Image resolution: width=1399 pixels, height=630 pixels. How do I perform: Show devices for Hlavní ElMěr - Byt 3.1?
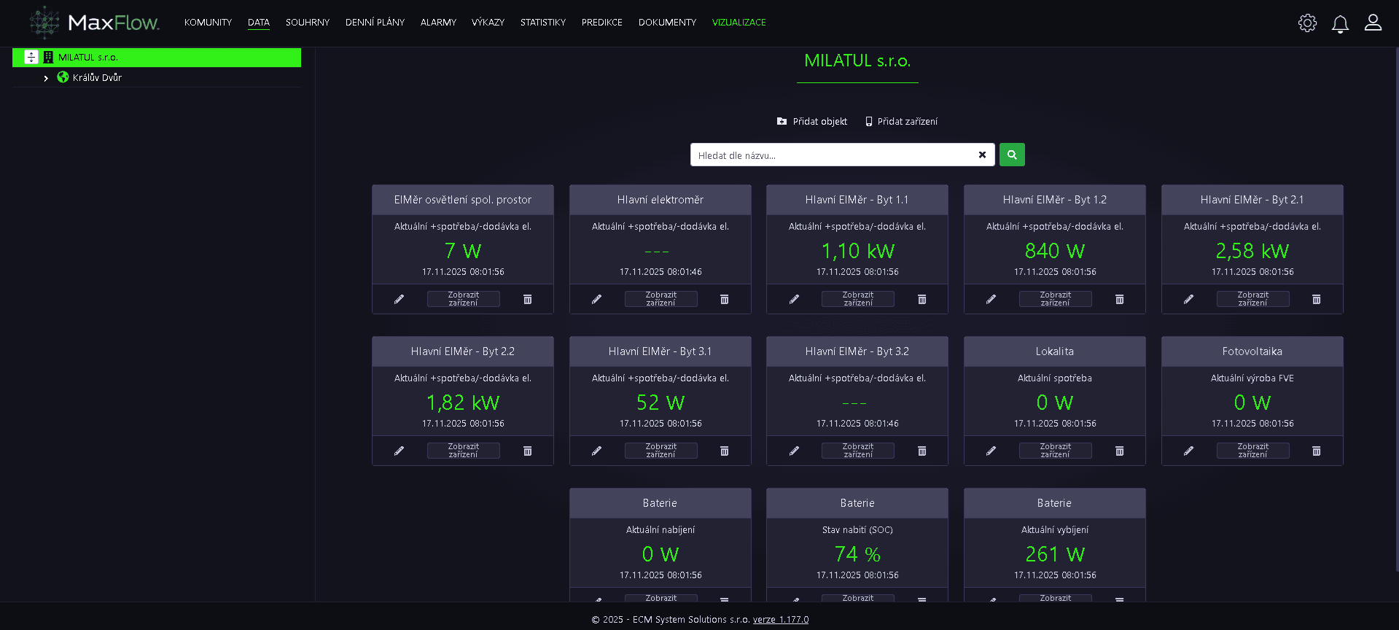(661, 451)
